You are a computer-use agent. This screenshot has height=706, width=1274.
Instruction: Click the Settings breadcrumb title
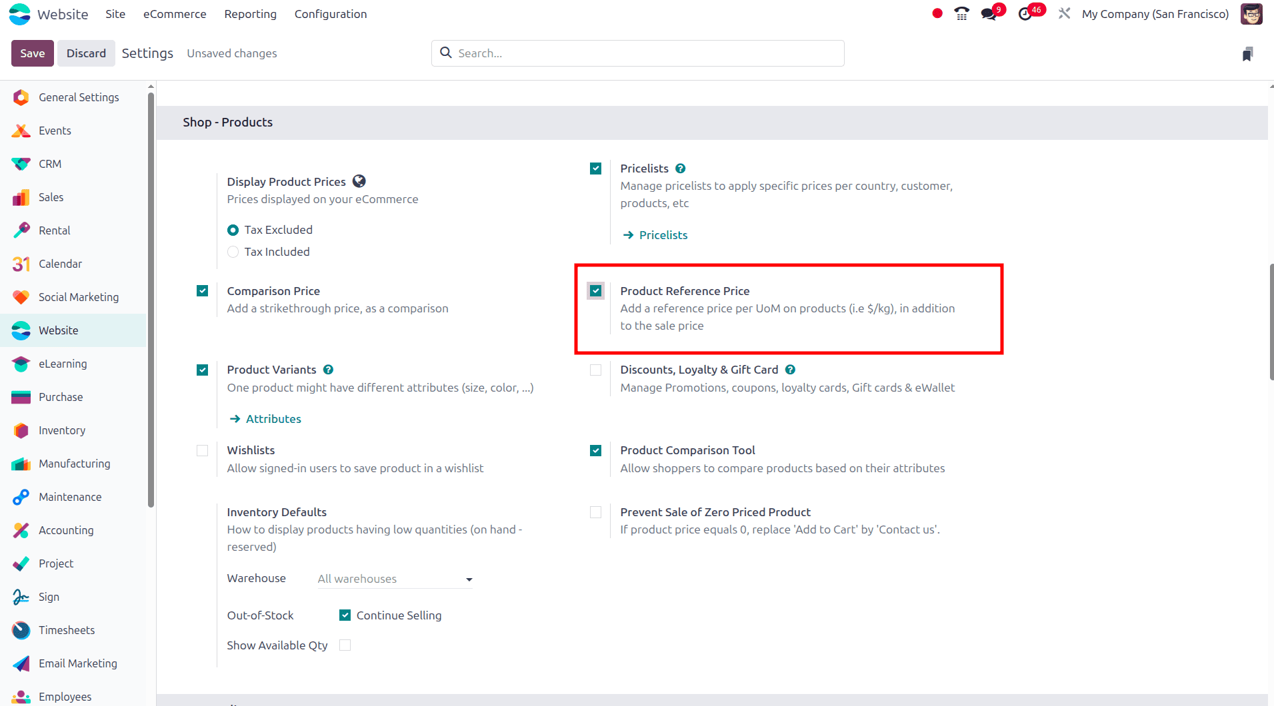(147, 53)
